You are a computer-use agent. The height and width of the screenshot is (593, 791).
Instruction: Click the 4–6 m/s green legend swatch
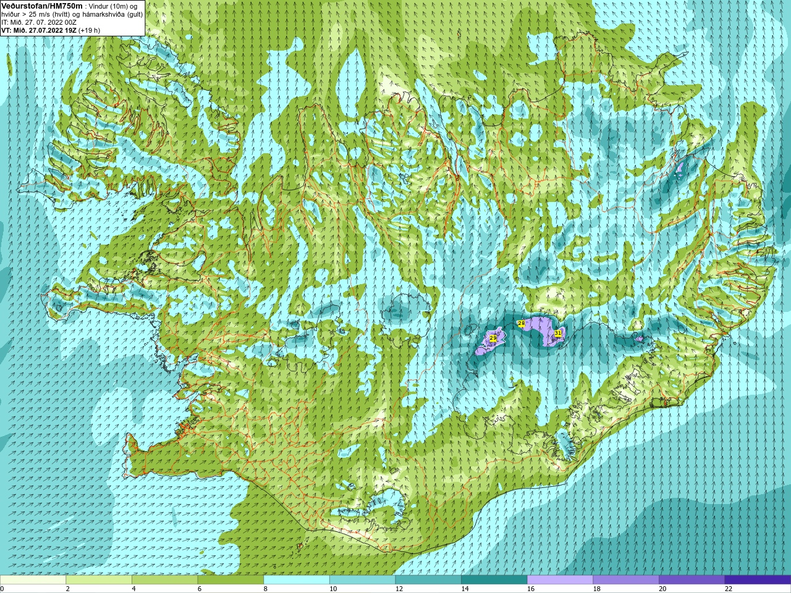click(165, 579)
